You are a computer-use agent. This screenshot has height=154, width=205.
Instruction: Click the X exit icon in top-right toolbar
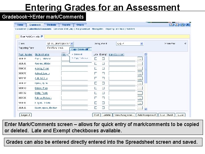188,25
